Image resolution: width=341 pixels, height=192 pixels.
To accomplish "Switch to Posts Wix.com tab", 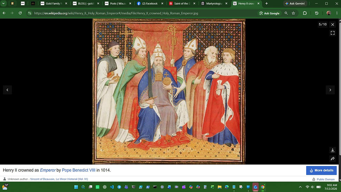I will coord(118,3).
